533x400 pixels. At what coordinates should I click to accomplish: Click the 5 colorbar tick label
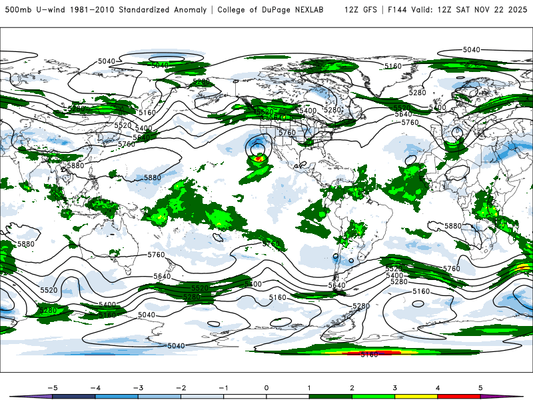480,388
